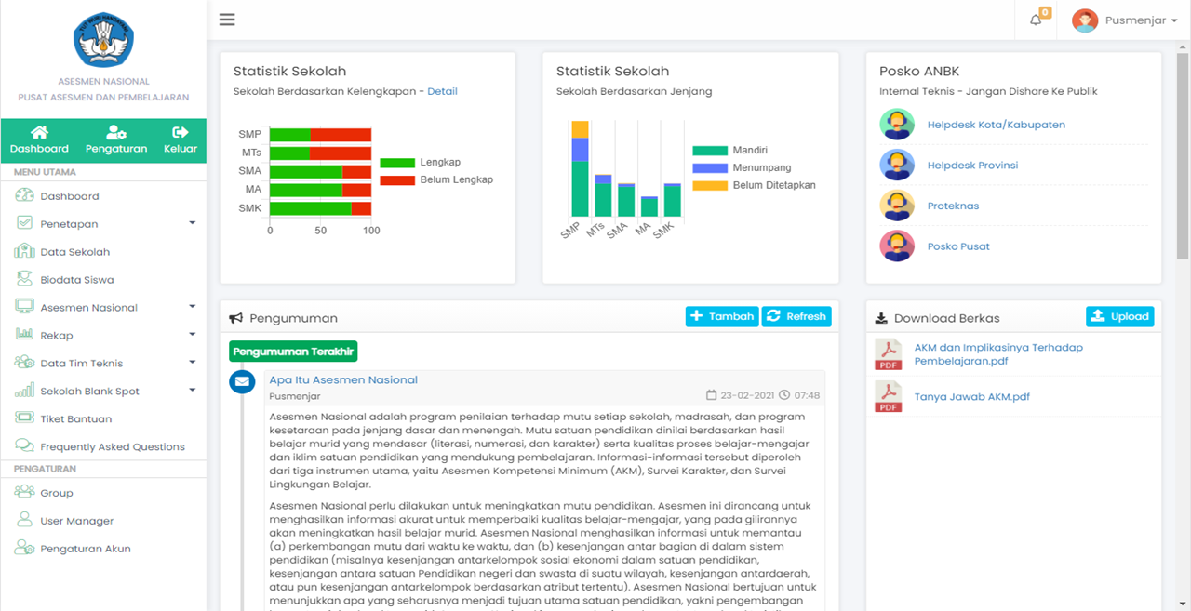Click the Proteknas avatar
Viewport: 1191px width, 611px height.
(897, 206)
